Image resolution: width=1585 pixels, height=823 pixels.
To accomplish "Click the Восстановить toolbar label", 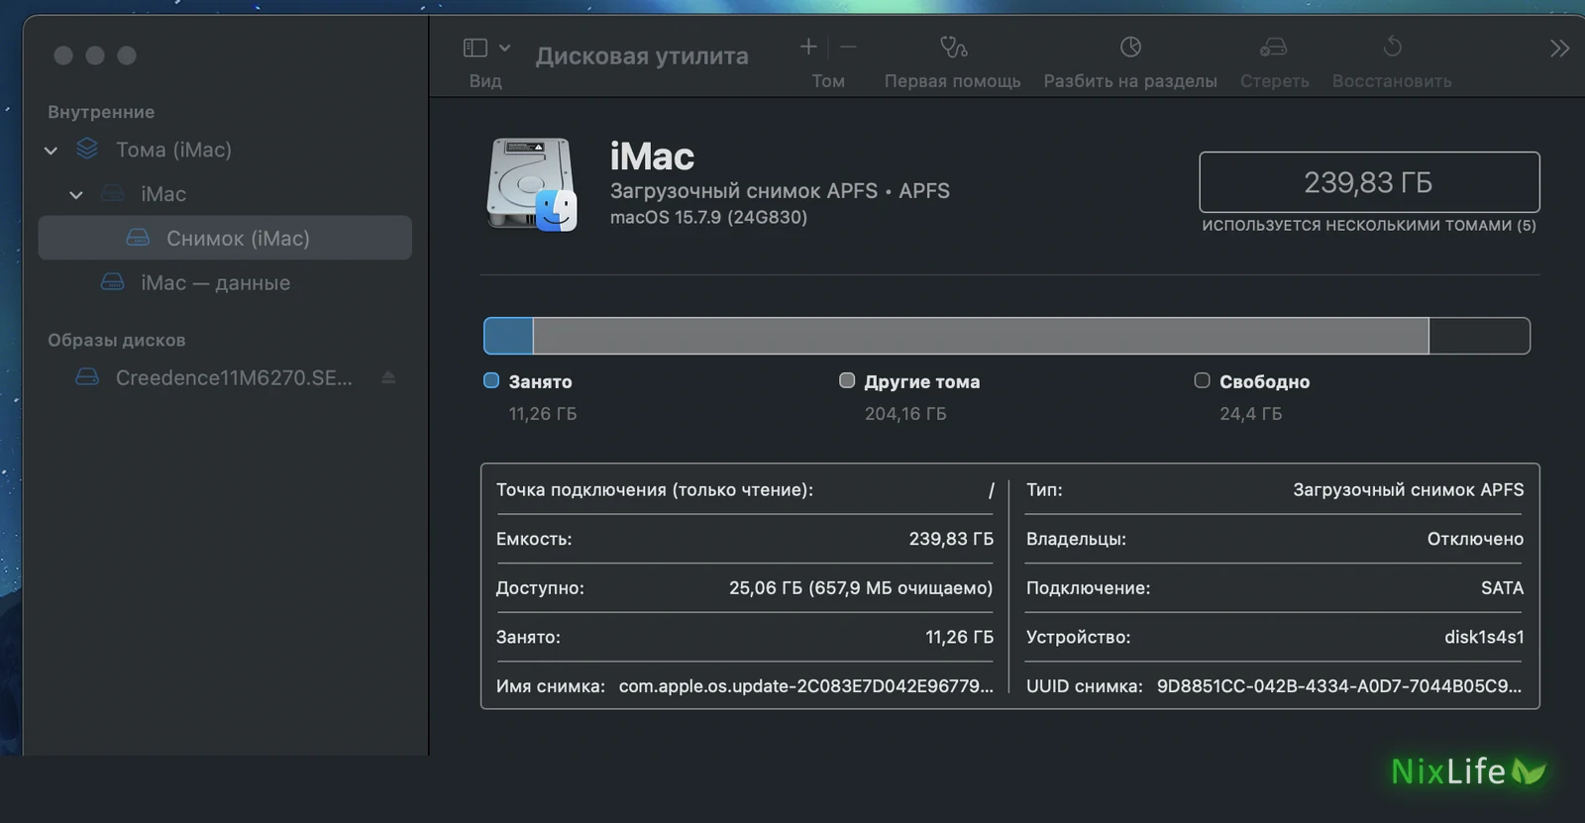I will 1392,81.
